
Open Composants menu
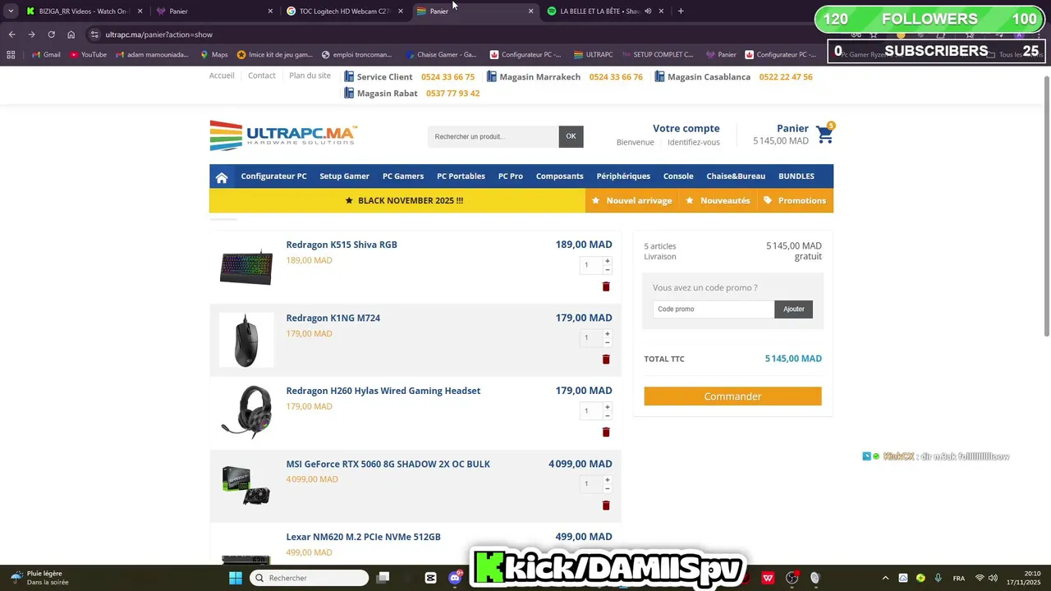click(x=559, y=176)
